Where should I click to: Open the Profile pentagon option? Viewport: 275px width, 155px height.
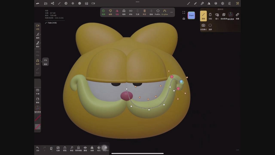pyautogui.click(x=158, y=12)
